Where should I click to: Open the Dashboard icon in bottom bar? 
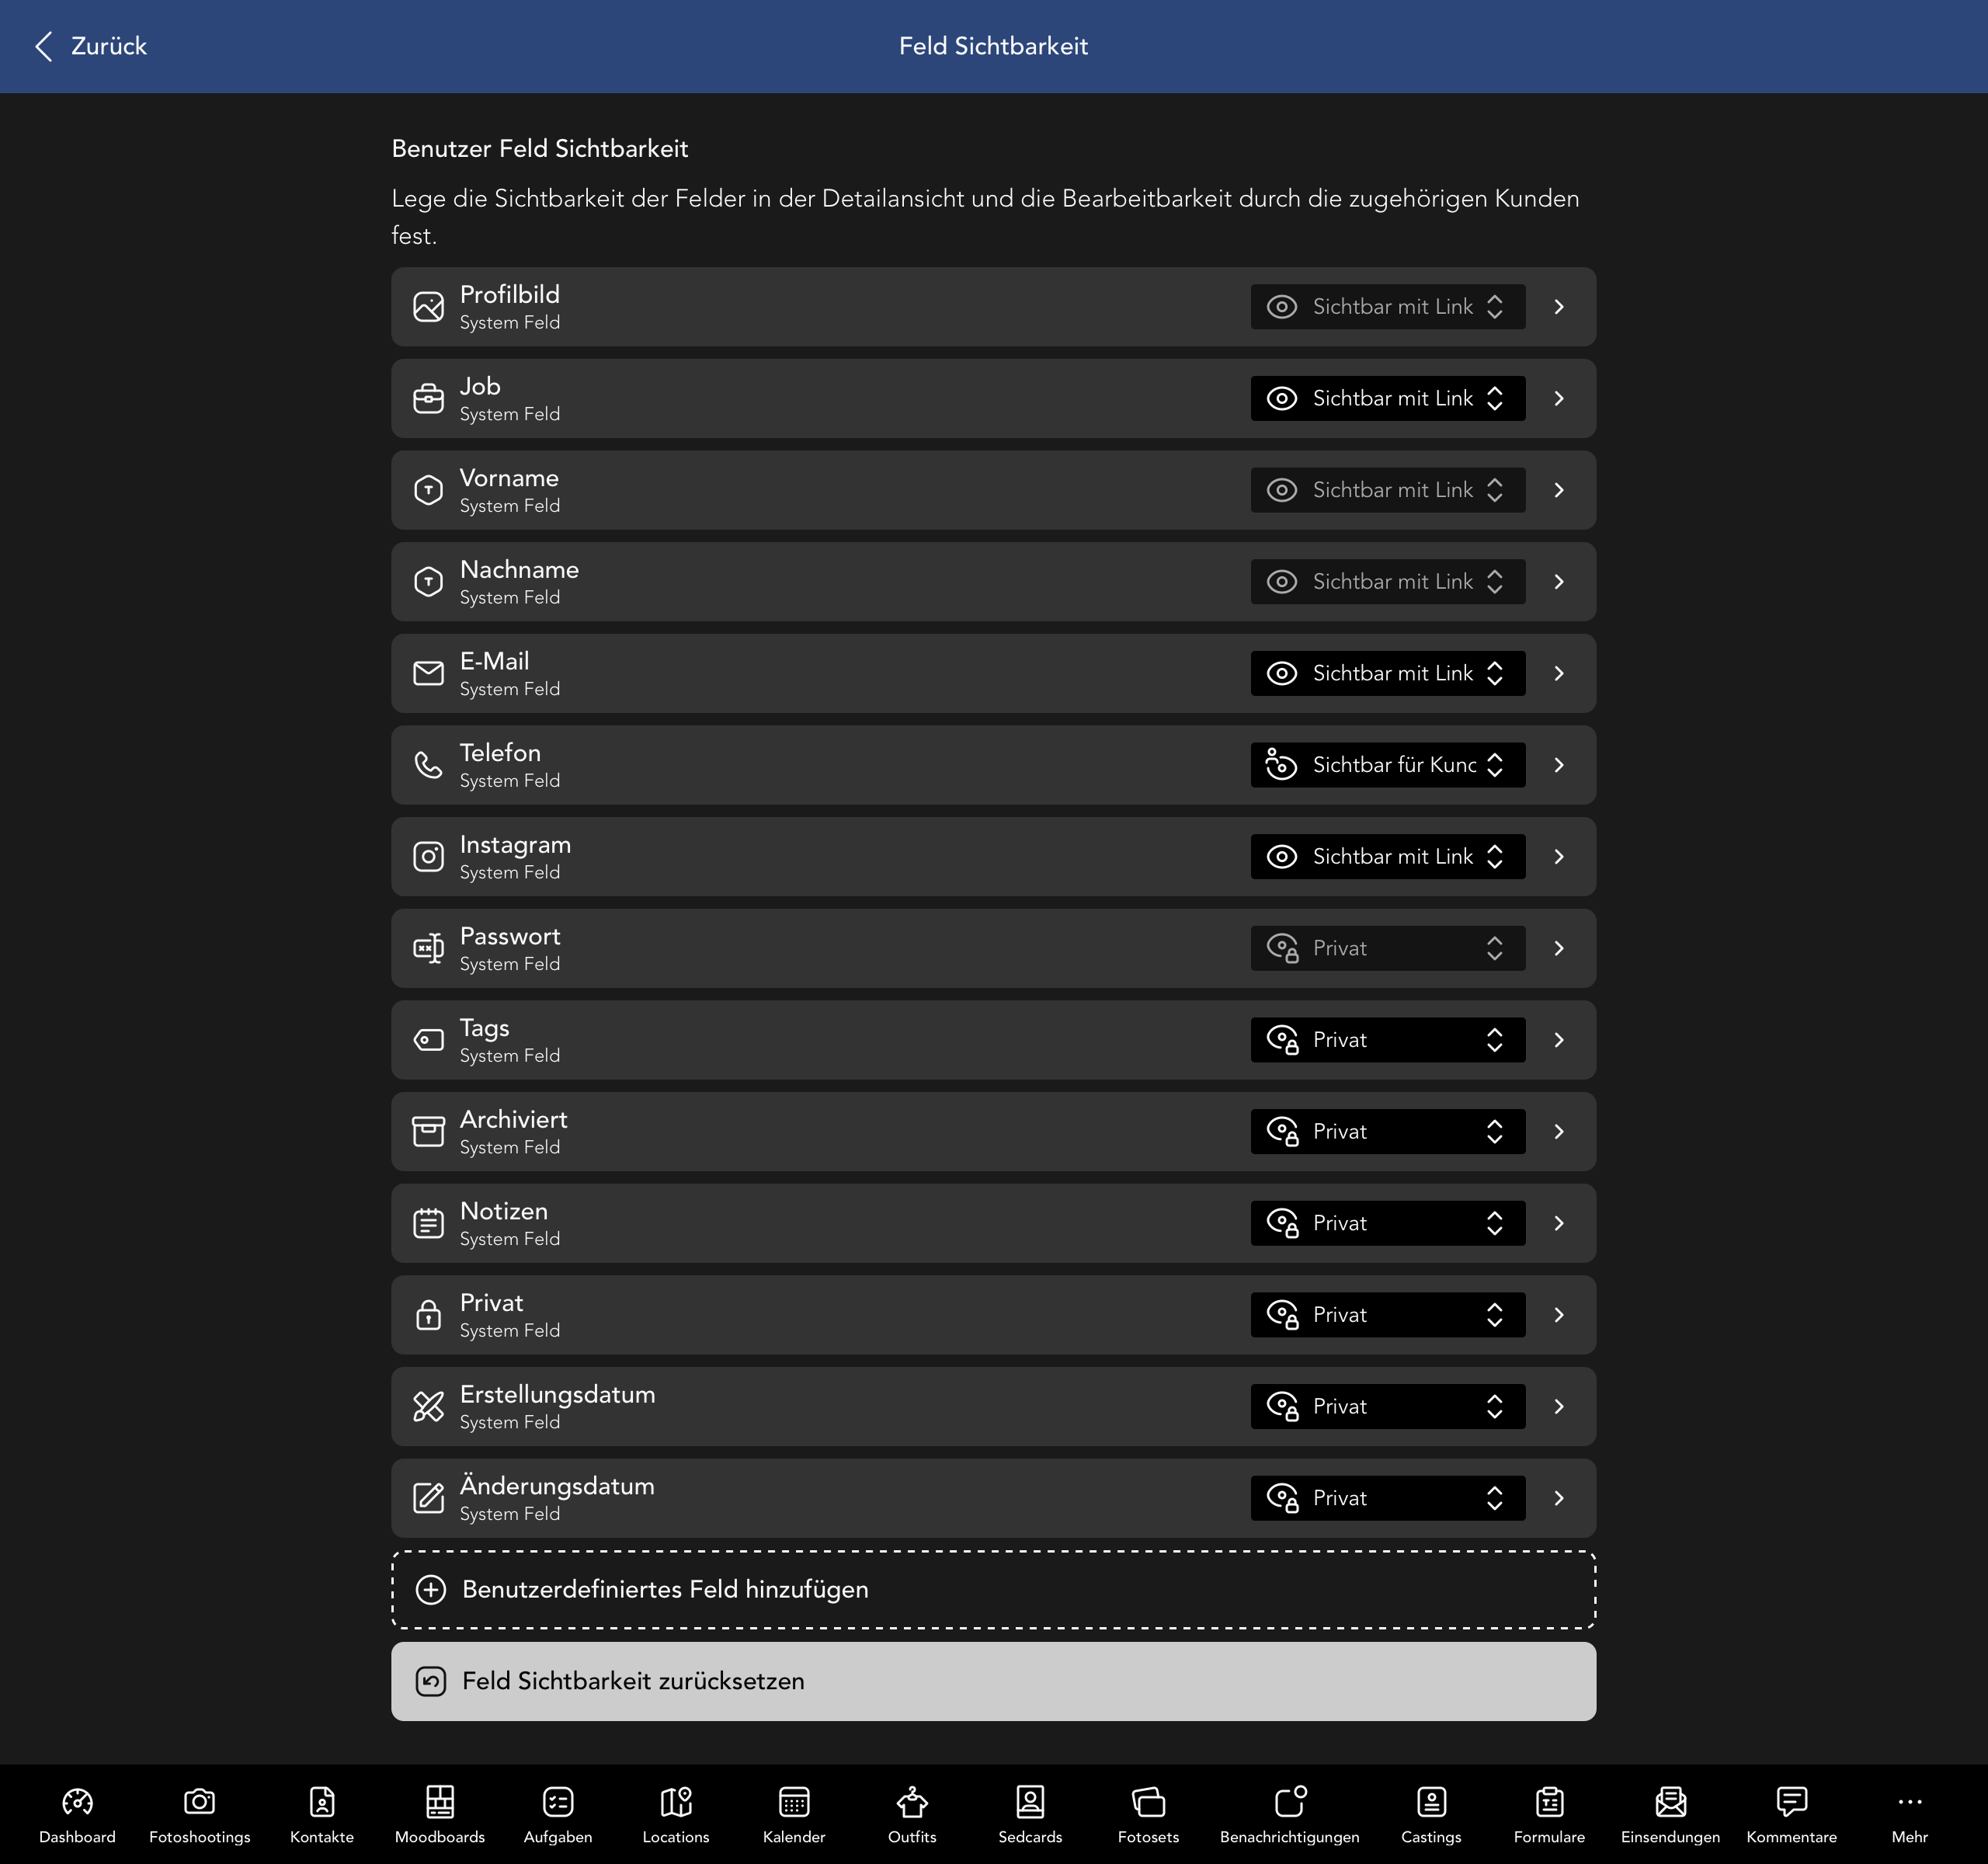[77, 1801]
